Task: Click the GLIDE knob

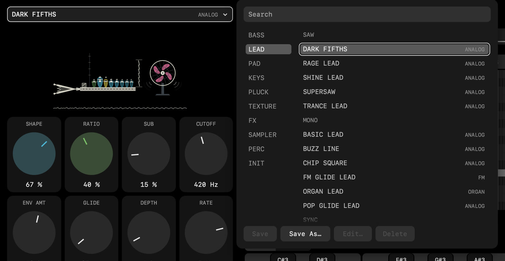Action: point(92,233)
